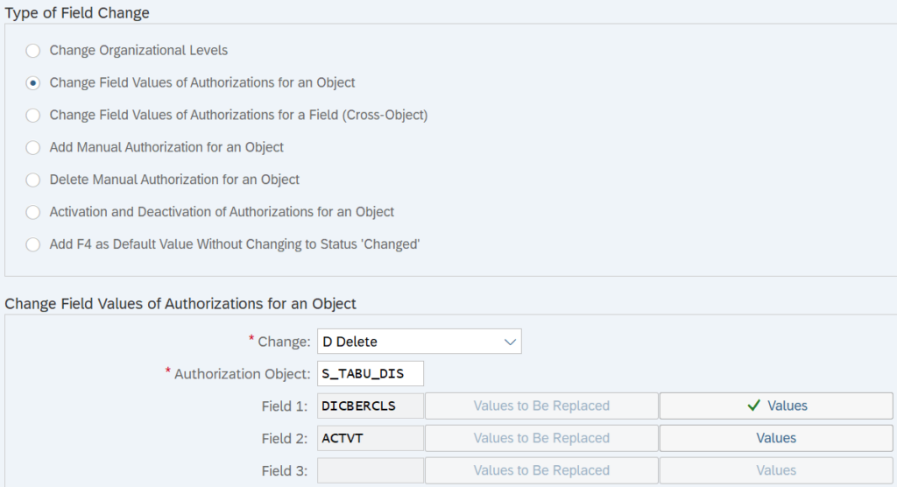Select Change Field Values of Authorizations for an Object
The width and height of the screenshot is (897, 487).
pos(33,83)
